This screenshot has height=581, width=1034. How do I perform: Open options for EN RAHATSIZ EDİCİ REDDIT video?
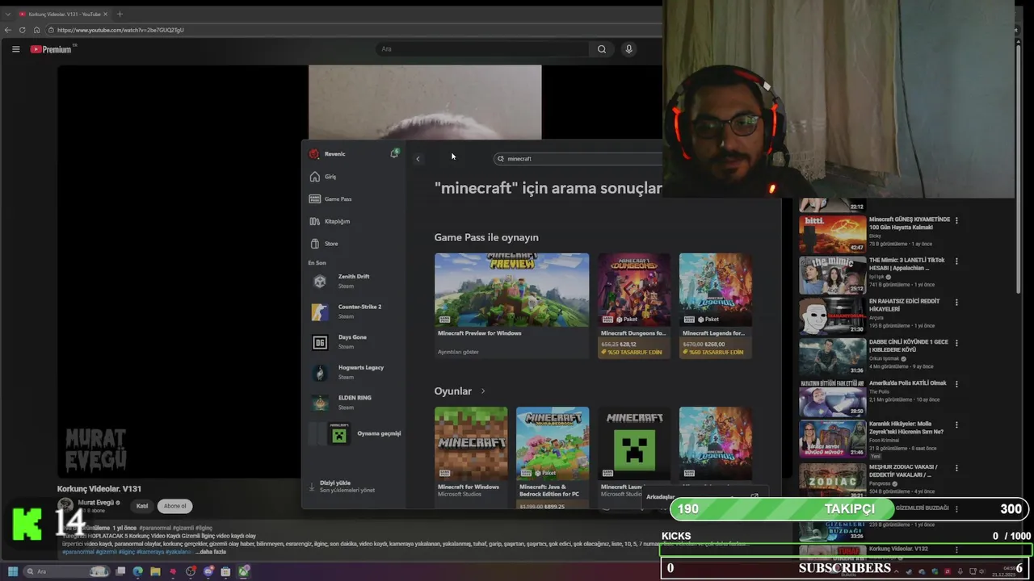click(956, 302)
